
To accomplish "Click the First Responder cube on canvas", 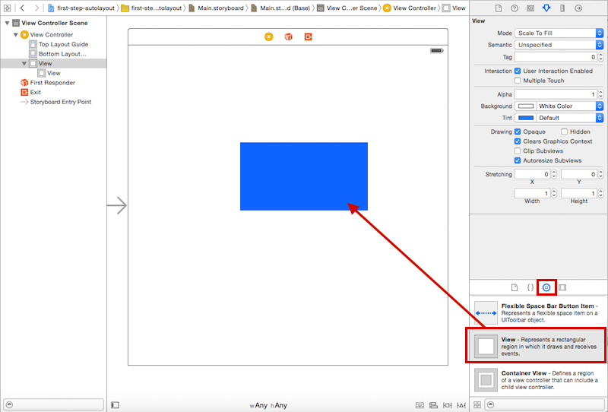I will click(x=289, y=36).
